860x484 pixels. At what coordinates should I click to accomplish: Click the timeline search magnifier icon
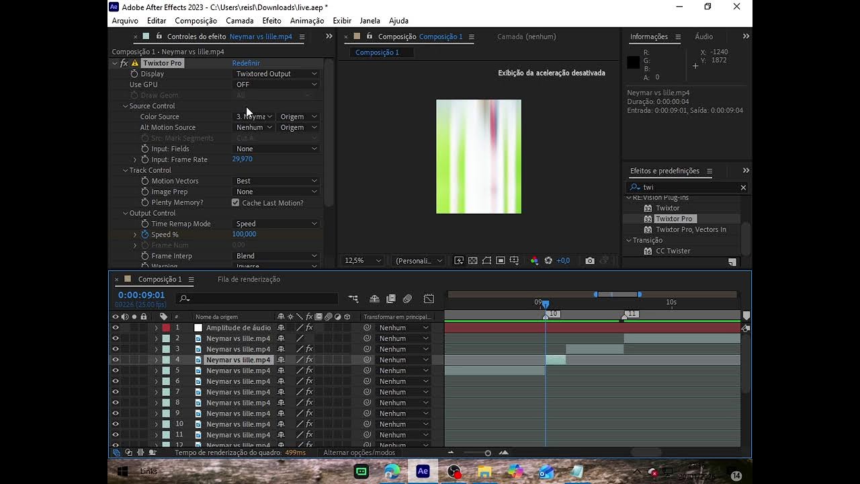[x=185, y=298]
